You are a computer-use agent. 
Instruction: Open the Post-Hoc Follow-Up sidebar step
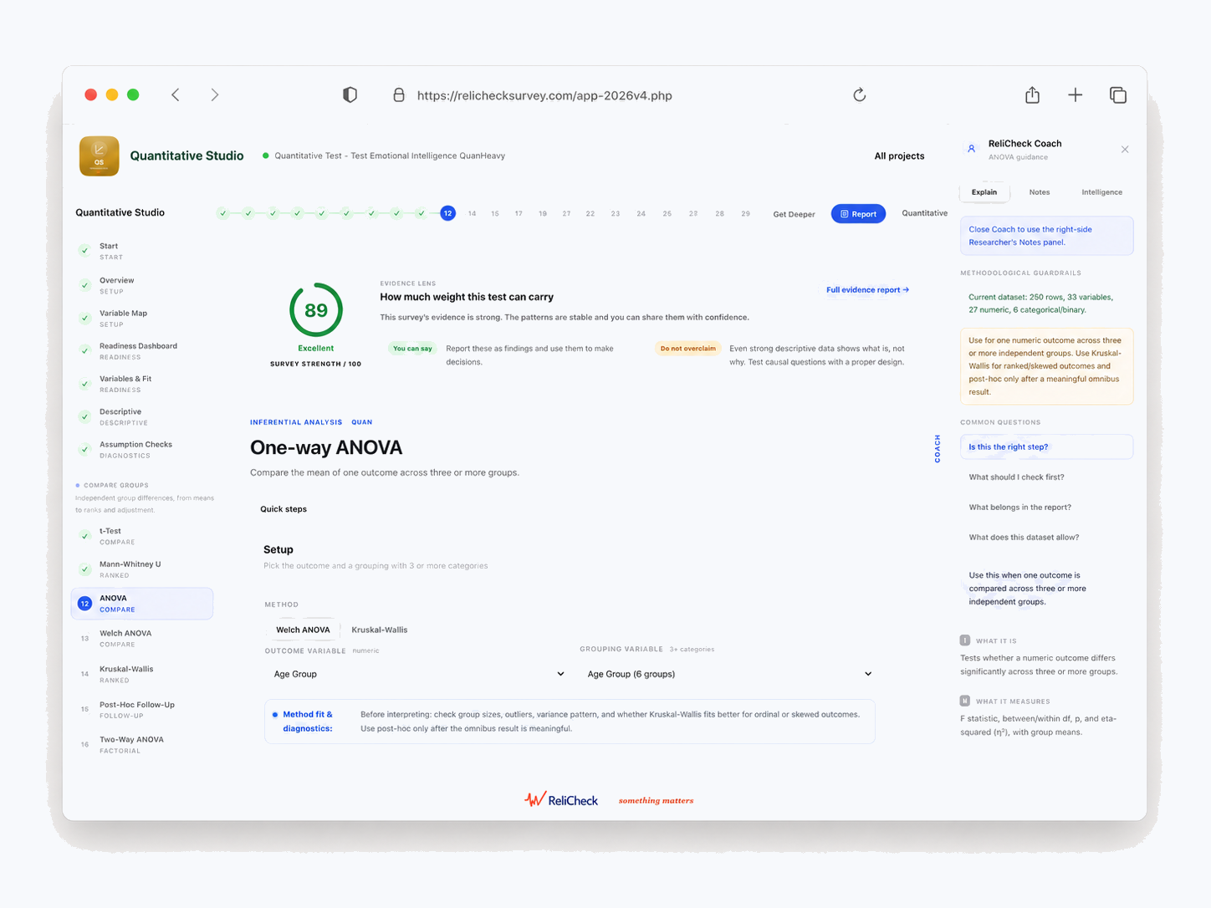pyautogui.click(x=142, y=710)
